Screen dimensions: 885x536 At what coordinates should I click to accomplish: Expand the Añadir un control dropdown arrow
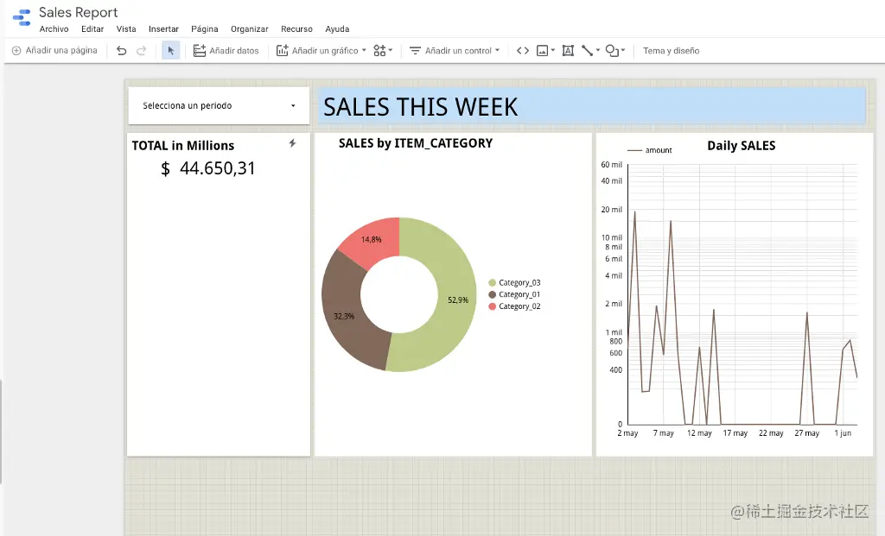tap(497, 50)
